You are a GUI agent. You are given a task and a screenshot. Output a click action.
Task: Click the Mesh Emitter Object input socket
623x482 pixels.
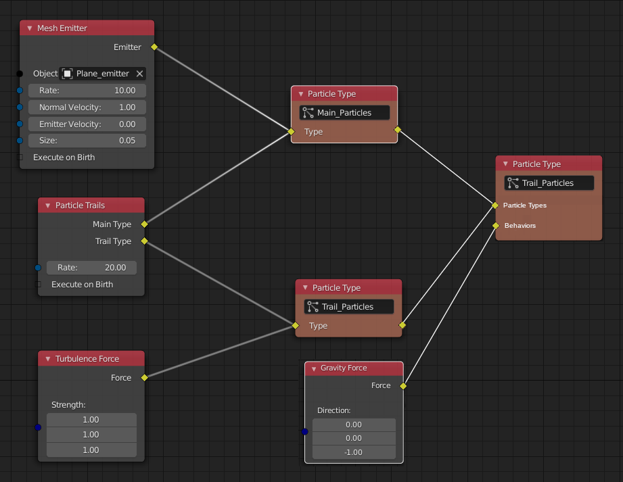click(20, 74)
